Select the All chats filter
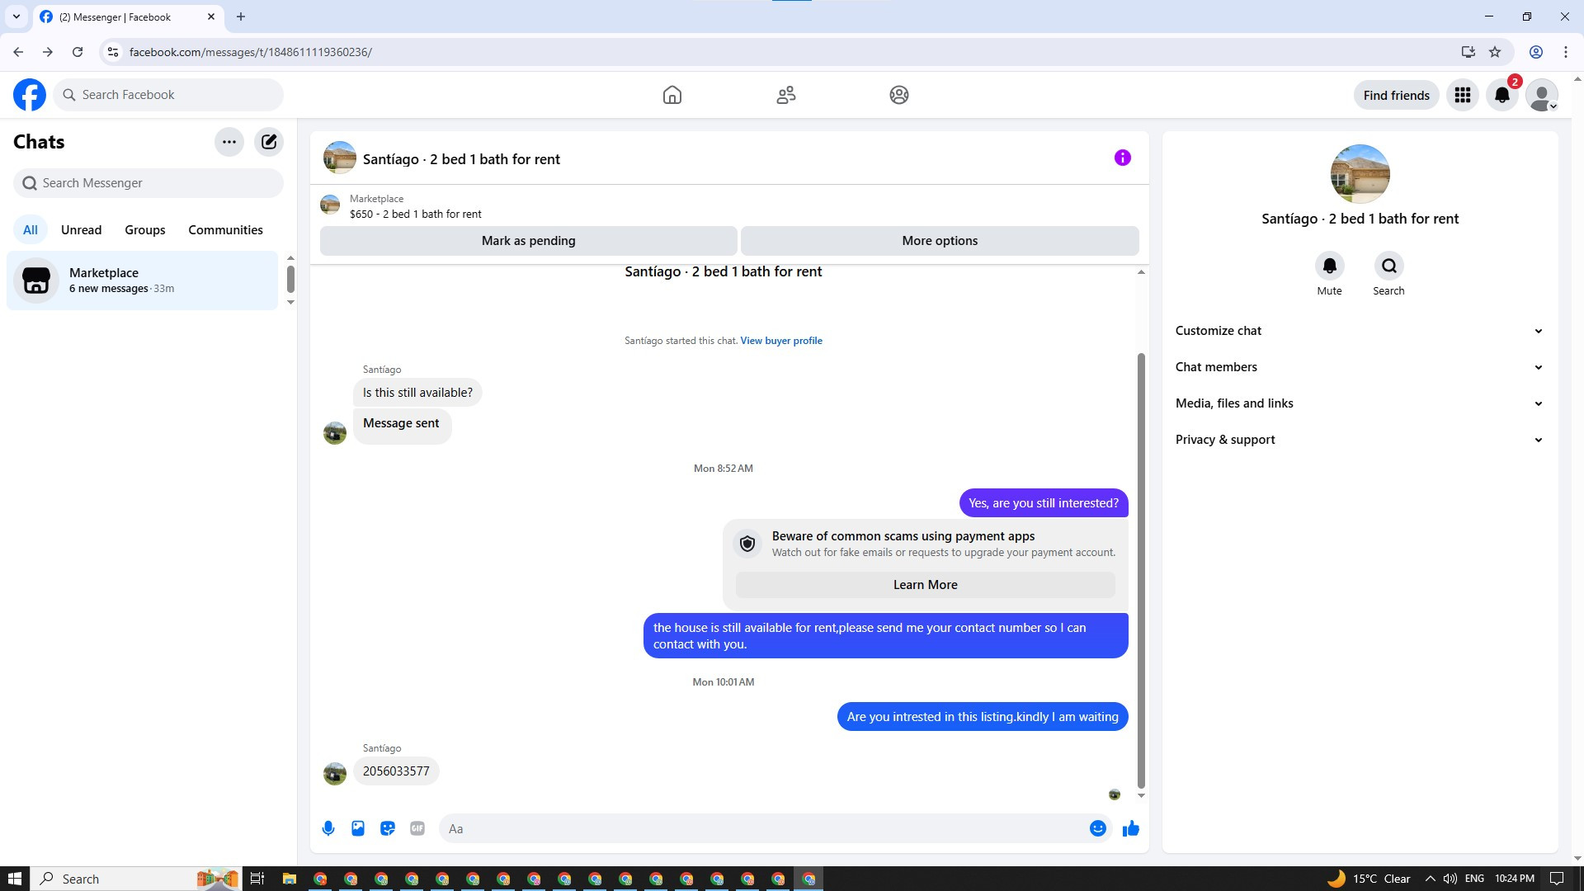1584x891 pixels. (31, 230)
